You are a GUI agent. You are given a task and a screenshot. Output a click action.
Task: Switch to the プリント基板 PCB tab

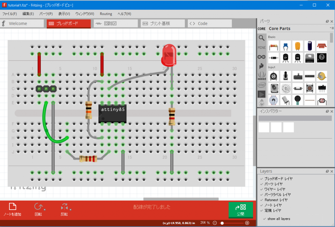(x=163, y=24)
